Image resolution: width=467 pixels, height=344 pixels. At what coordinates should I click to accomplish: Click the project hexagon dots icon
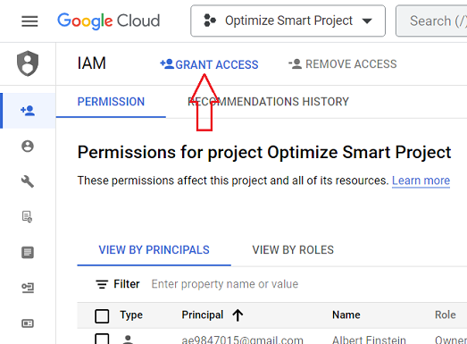pos(209,21)
